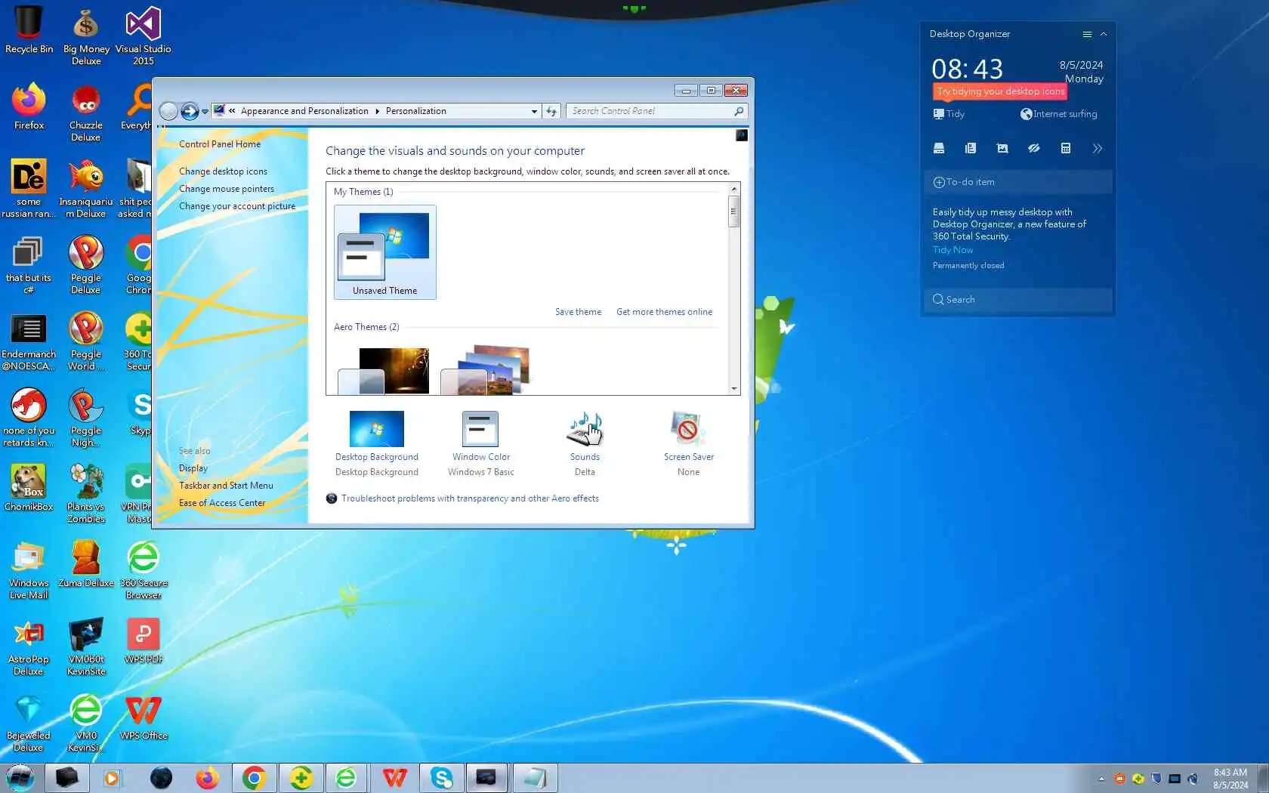
Task: Select the Plants vs Zombies desktop icon
Action: [86, 493]
